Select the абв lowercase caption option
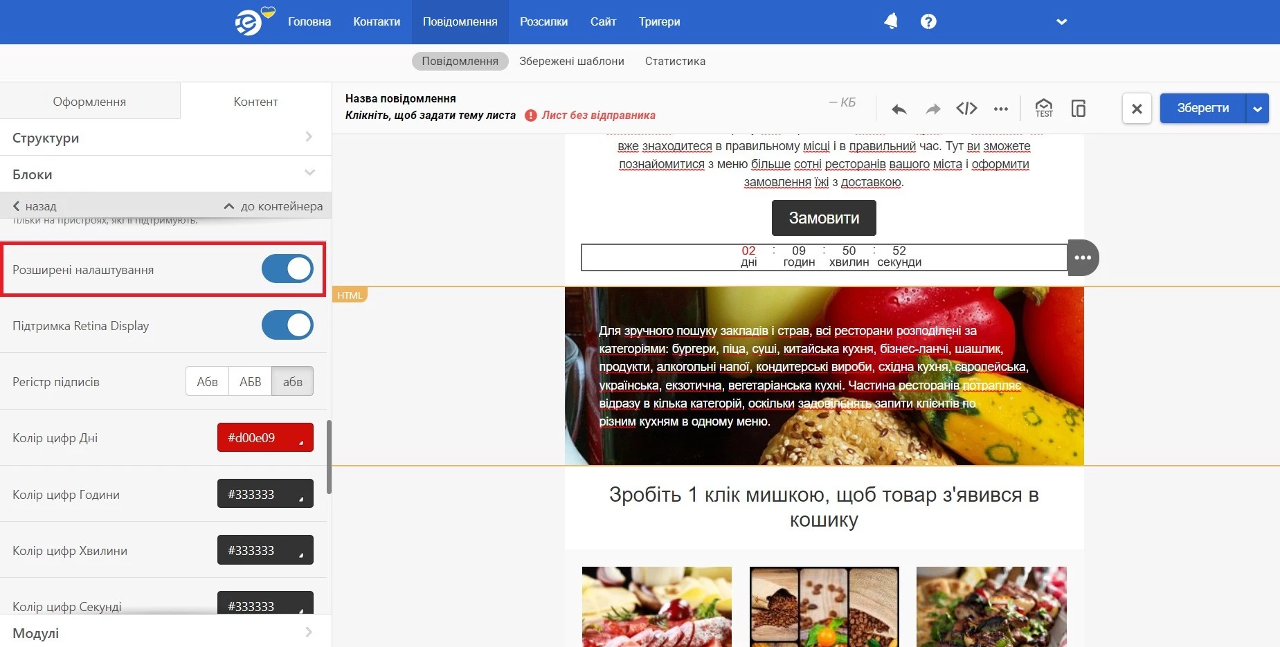The width and height of the screenshot is (1280, 647). tap(293, 381)
